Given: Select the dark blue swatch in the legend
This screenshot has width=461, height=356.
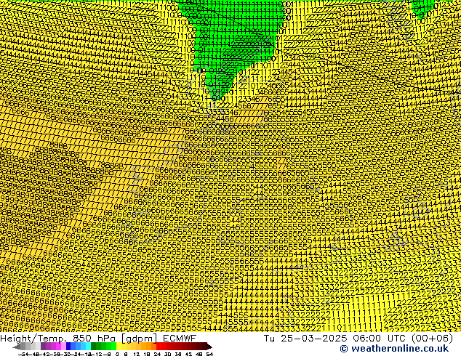Looking at the screenshot, I should 68,347.
